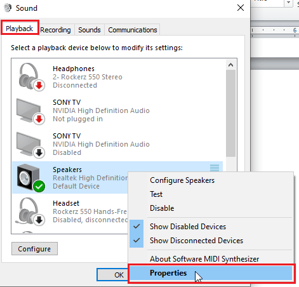Screen dimensions: 299x287
Task: Select the Headset device name
Action: click(x=66, y=203)
